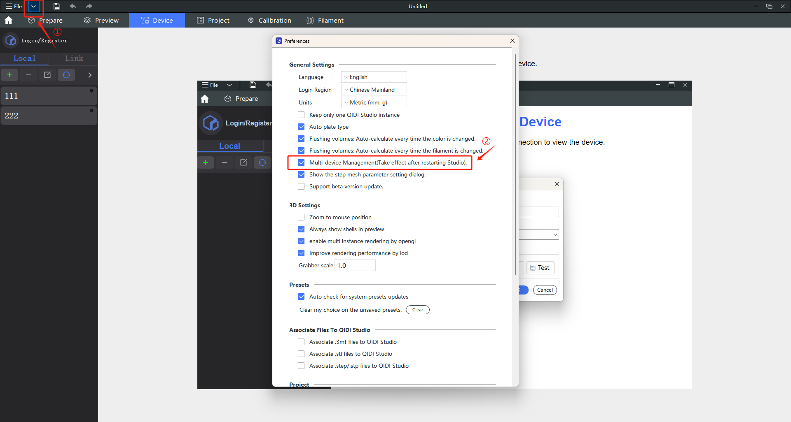Click the QIDI logo avatar icon
This screenshot has width=791, height=422.
click(11, 40)
